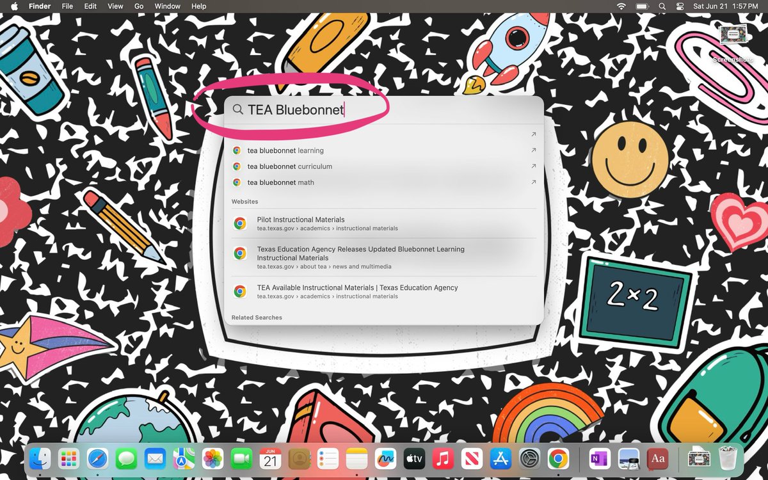This screenshot has height=480, width=768.
Task: Click the Wi-Fi status icon in the menu bar
Action: (621, 6)
